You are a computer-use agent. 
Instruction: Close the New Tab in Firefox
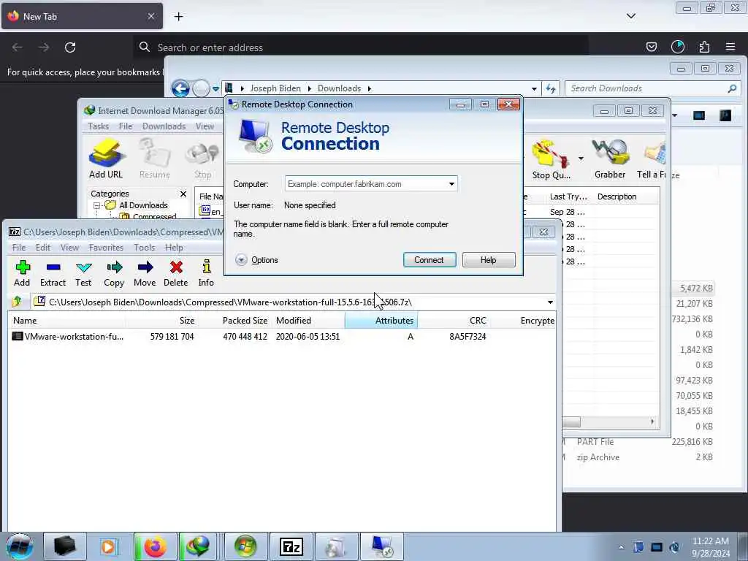[x=151, y=16]
